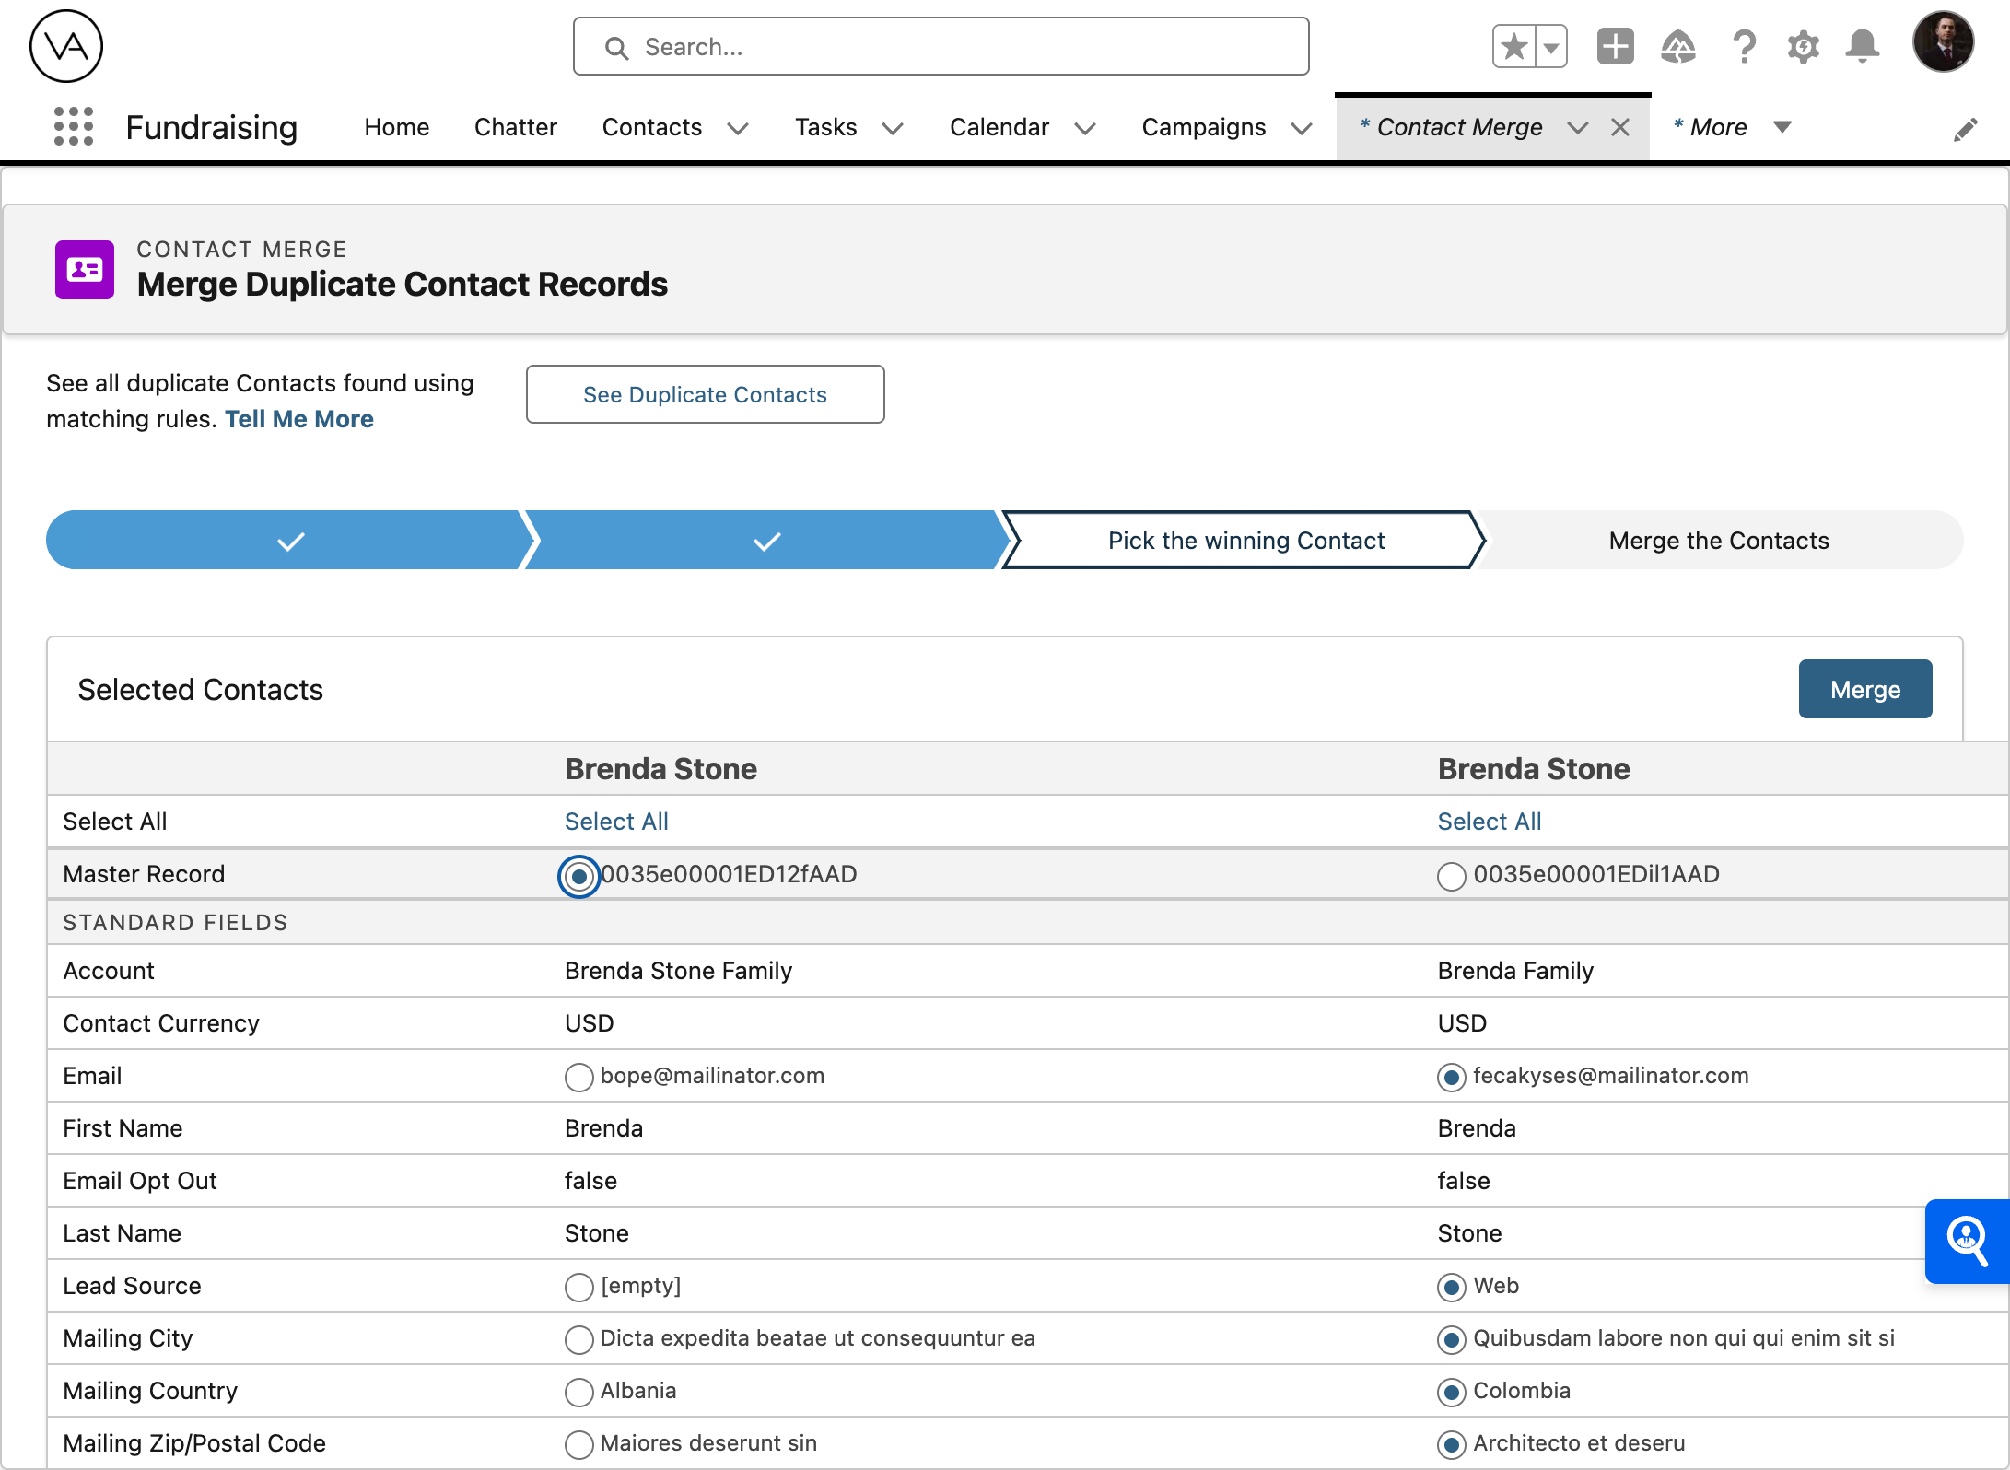Select Albania as Mailing Country
This screenshot has width=2010, height=1470.
pos(578,1393)
